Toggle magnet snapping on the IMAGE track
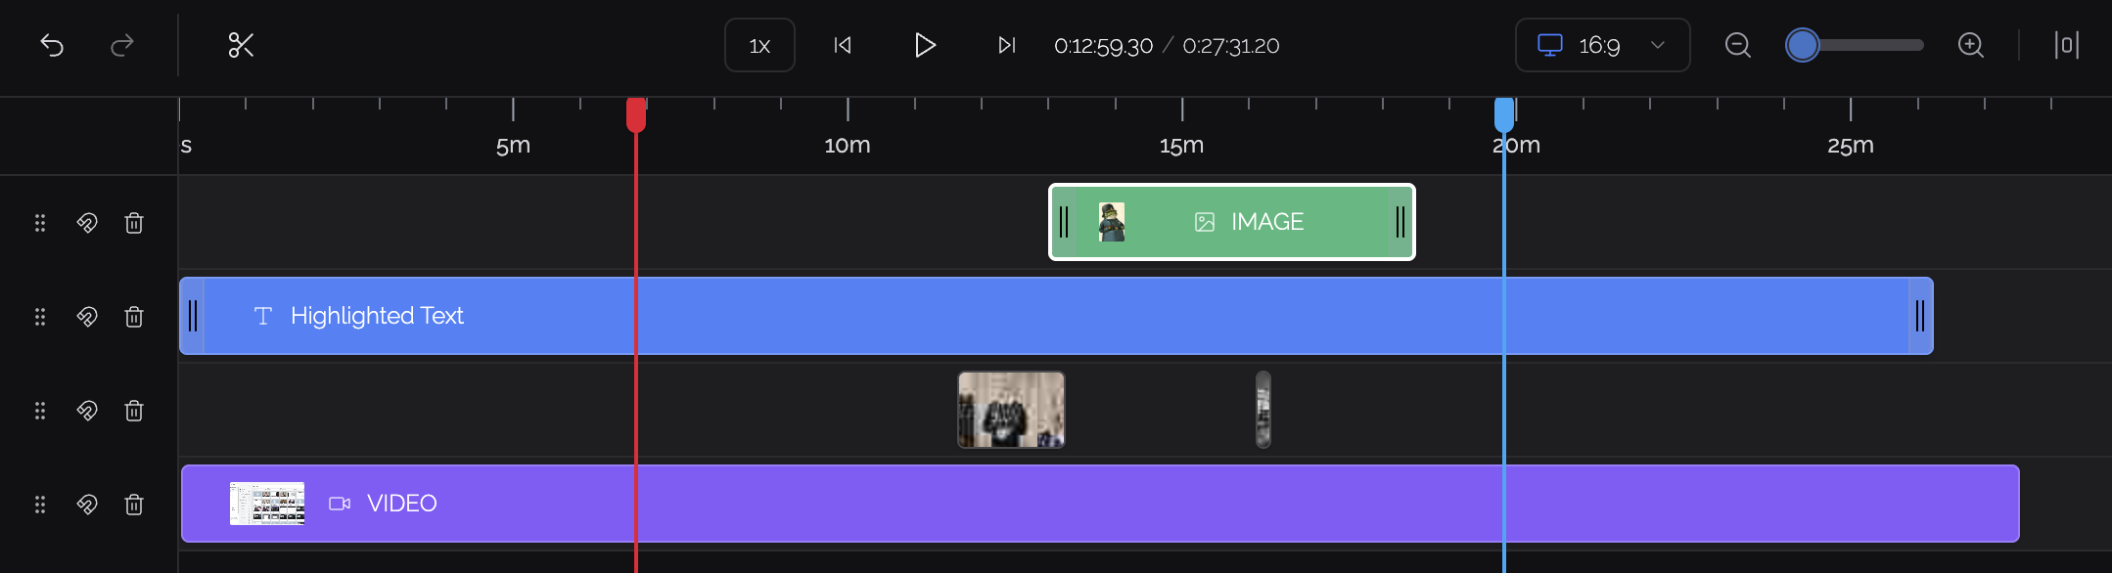Screen dimensions: 2112x573 (87, 223)
